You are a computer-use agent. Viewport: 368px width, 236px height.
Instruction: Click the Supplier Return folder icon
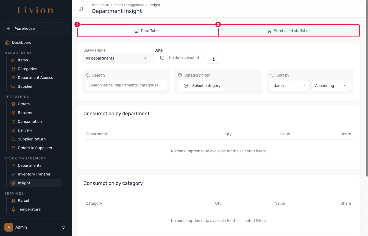point(13,139)
